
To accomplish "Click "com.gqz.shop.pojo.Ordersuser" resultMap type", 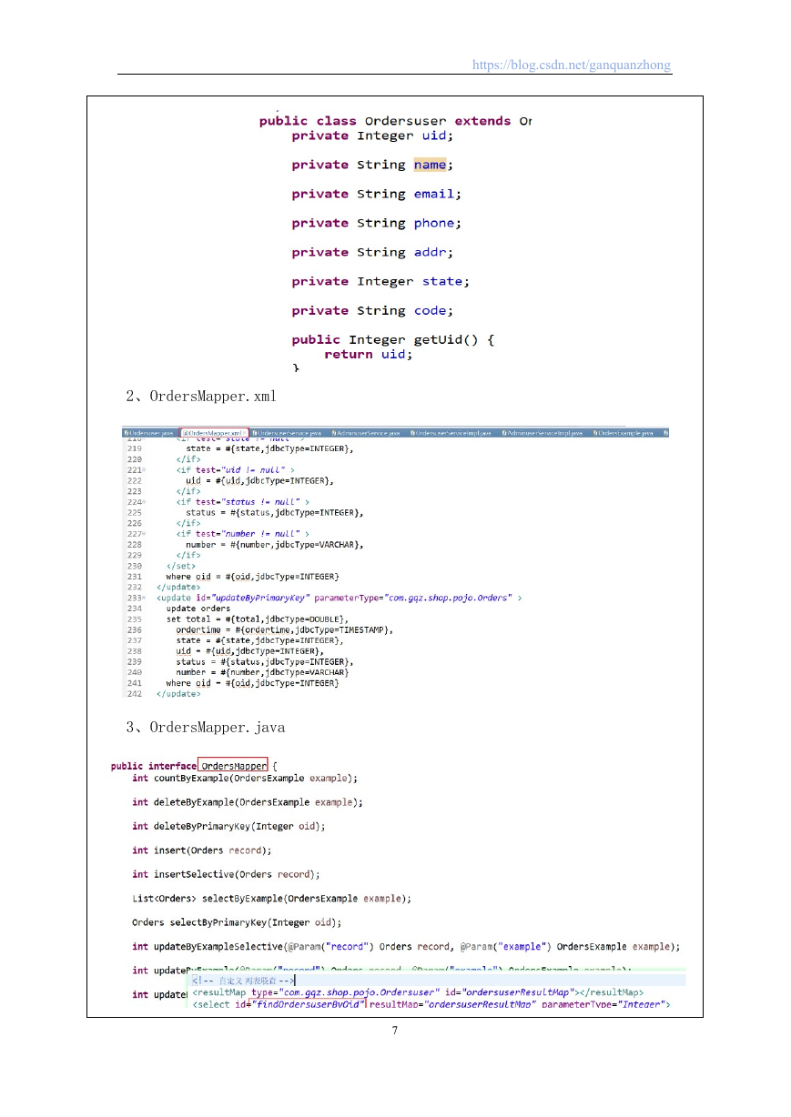I will coord(359,992).
